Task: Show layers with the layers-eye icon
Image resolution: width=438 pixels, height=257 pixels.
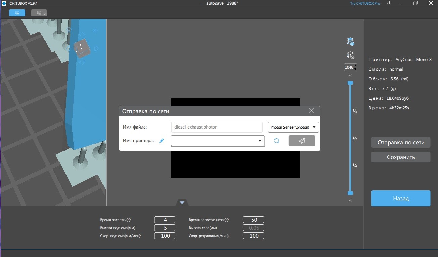Action: coord(350,41)
